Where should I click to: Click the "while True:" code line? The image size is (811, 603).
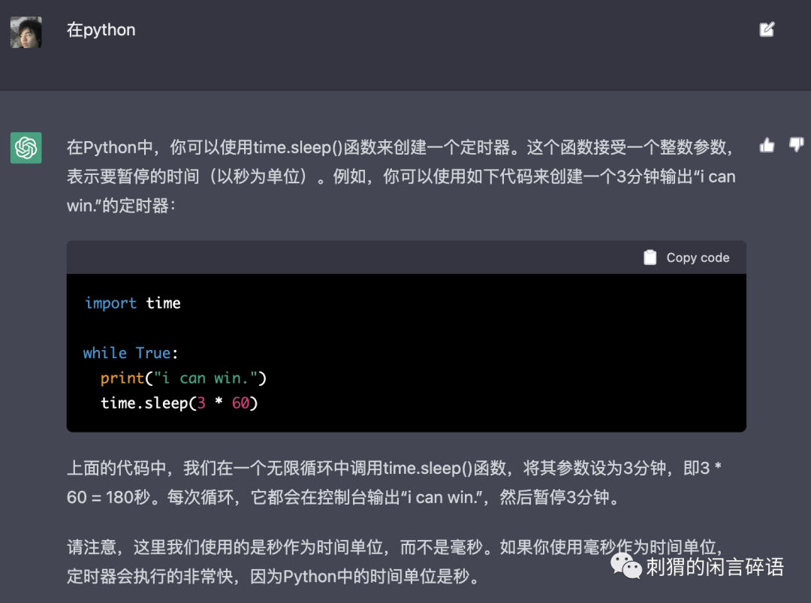coord(131,353)
